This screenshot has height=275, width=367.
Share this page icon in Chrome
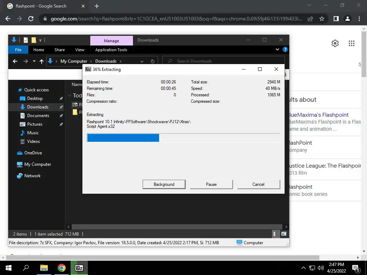click(310, 19)
